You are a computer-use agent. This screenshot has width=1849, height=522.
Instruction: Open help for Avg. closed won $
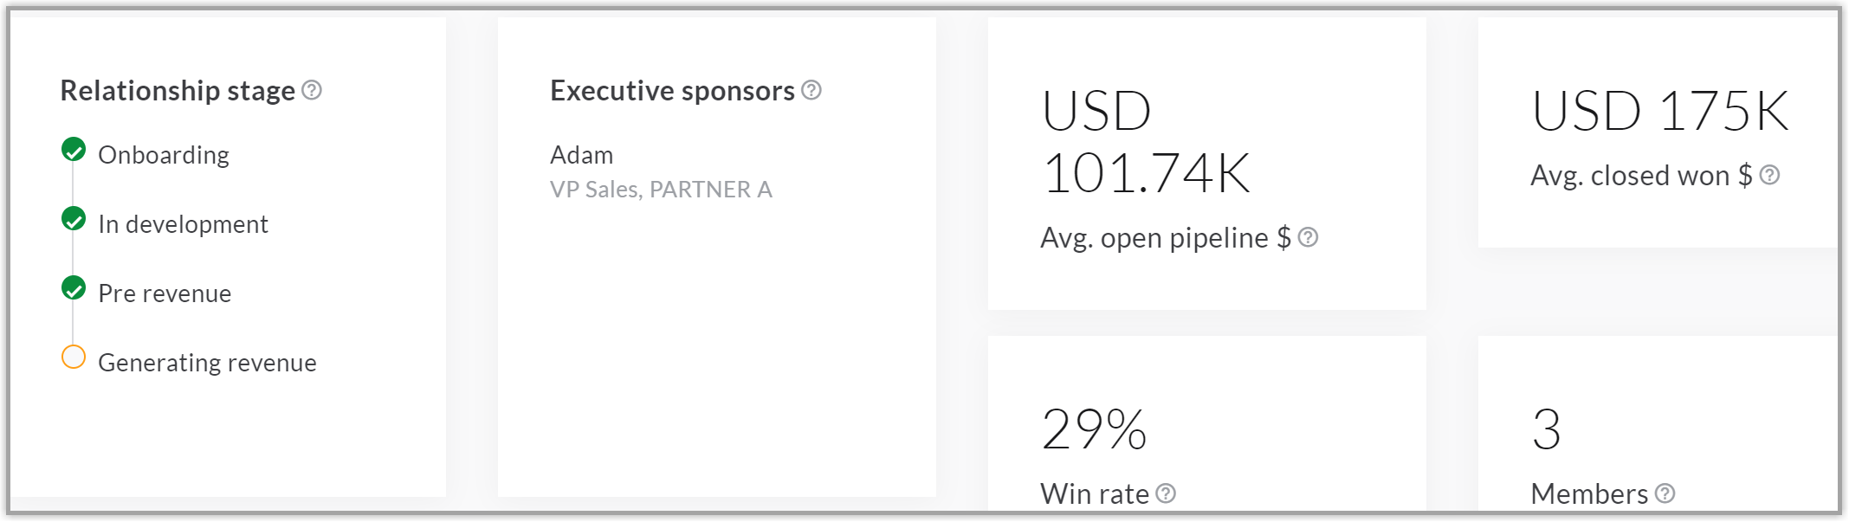point(1769,175)
